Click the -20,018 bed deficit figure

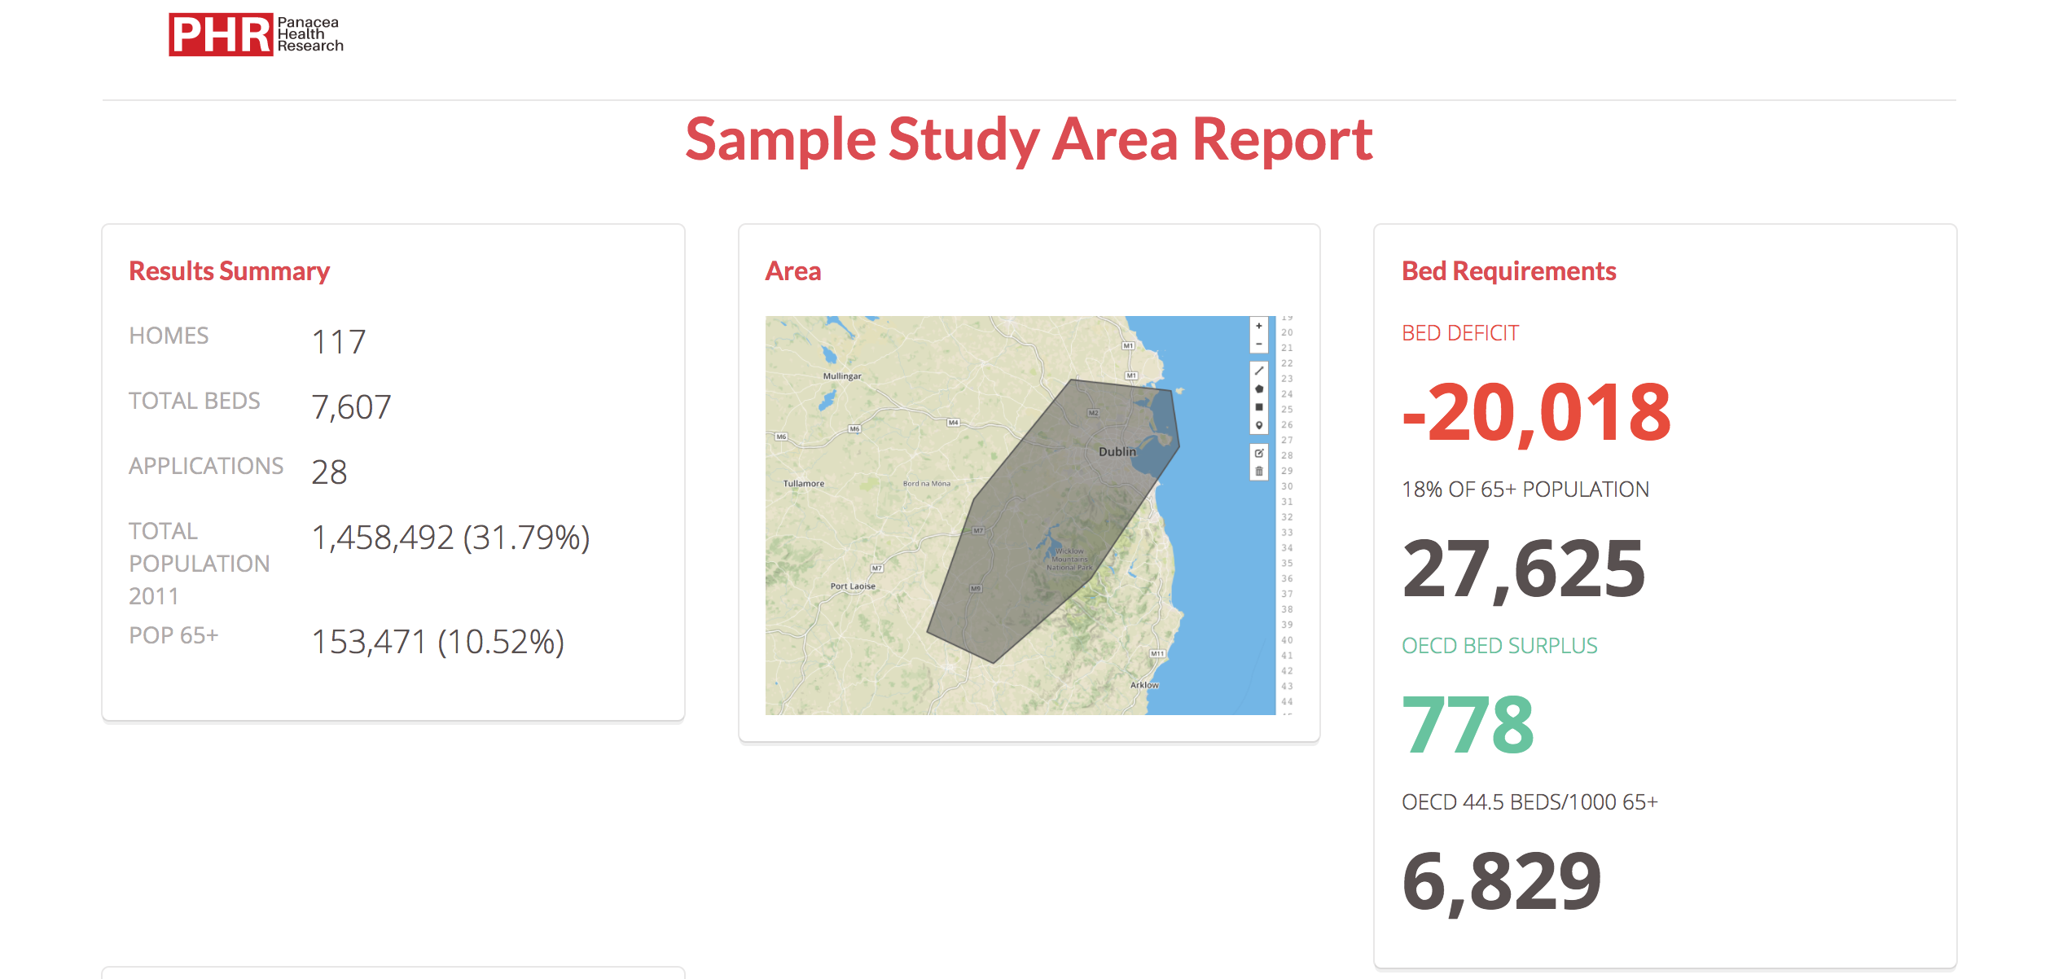click(x=1536, y=412)
